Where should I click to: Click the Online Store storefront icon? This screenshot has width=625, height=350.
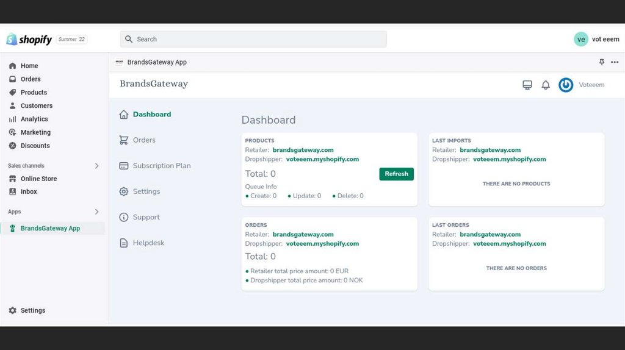pos(13,179)
